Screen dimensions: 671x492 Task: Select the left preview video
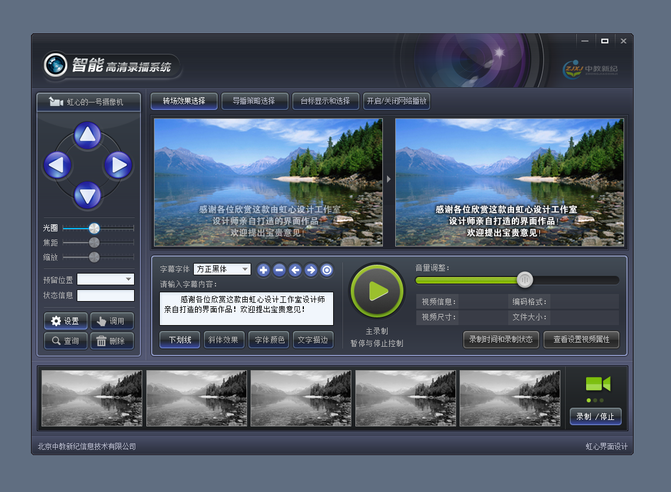pyautogui.click(x=268, y=182)
